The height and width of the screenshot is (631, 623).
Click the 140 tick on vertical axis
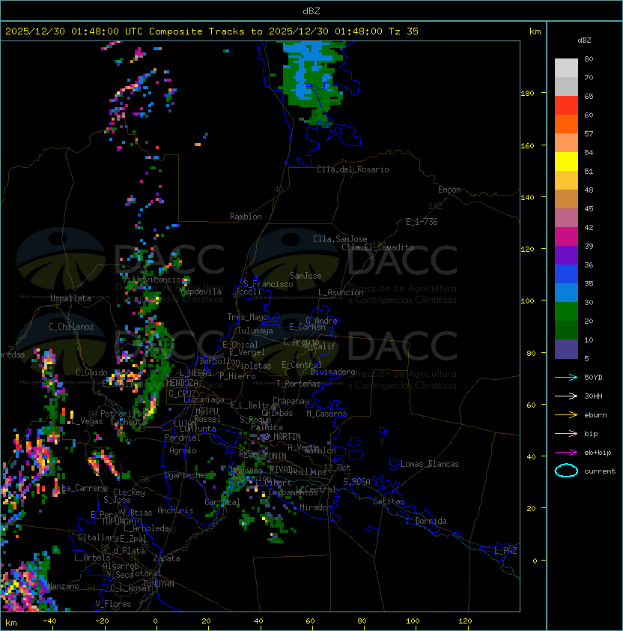point(527,198)
